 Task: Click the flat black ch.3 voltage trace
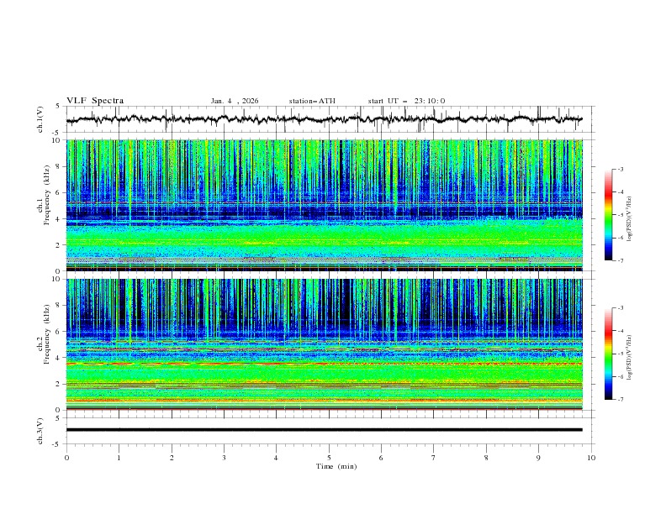click(324, 430)
